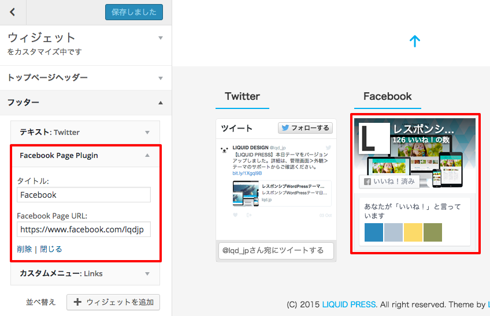The height and width of the screenshot is (316, 490).
Task: Click the 並べ替え reorder link
Action: tap(40, 302)
